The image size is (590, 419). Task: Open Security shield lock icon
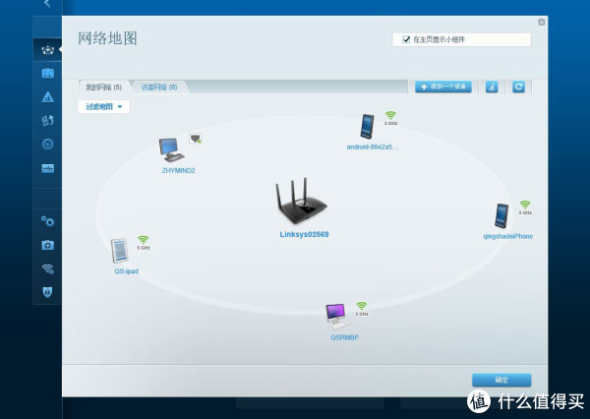coord(47,292)
